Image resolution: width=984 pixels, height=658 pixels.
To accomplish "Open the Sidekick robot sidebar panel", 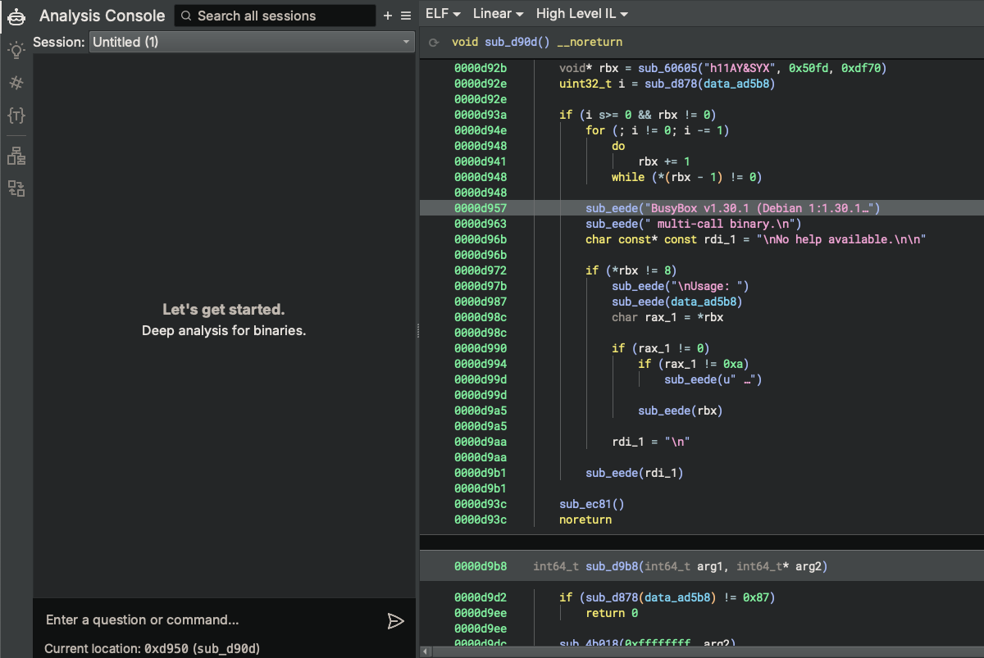I will pos(16,16).
